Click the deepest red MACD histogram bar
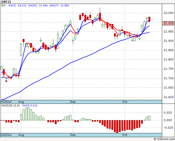175x141 pixels. click(117, 127)
